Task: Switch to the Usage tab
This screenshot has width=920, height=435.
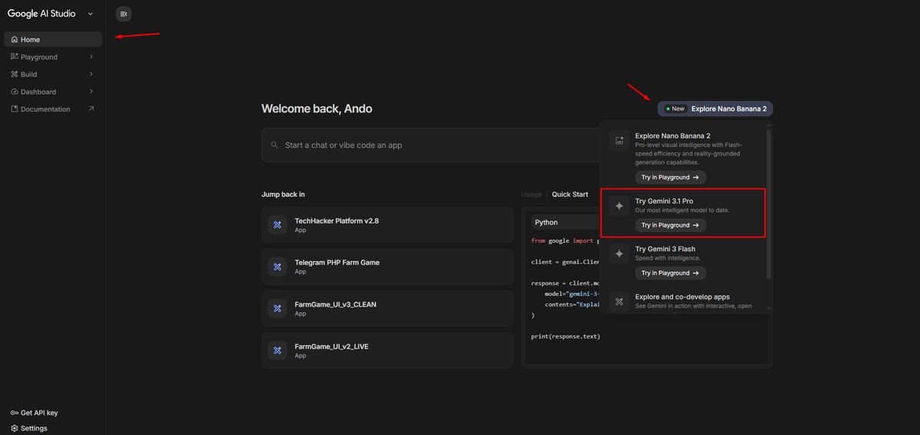Action: 531,195
